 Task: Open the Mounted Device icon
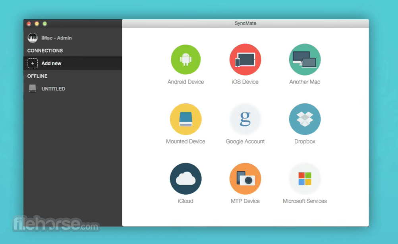tap(185, 119)
